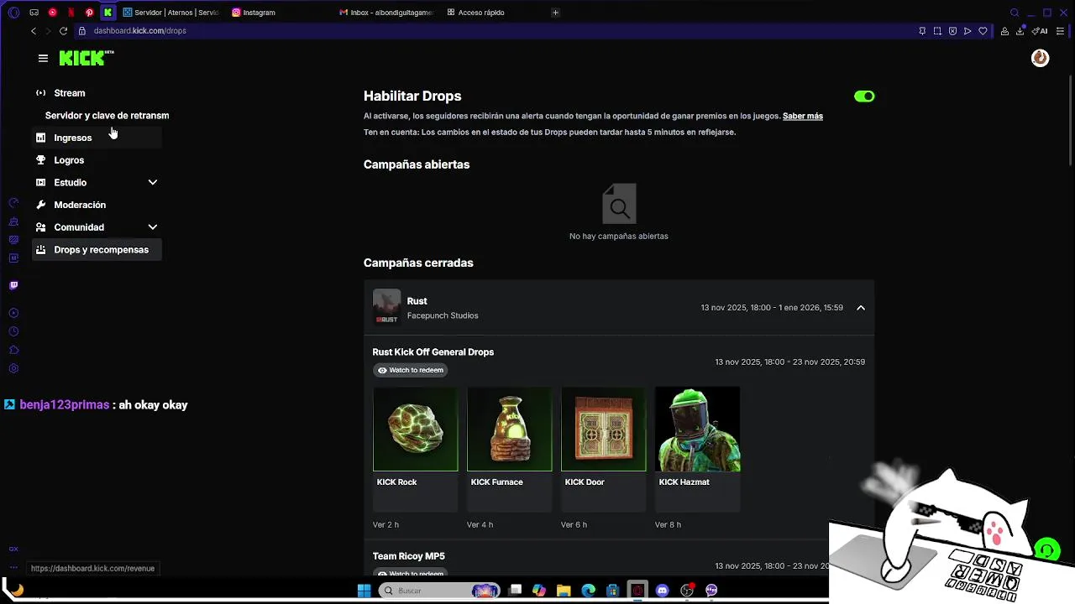
Task: Click the KICK logo
Action: (x=87, y=58)
